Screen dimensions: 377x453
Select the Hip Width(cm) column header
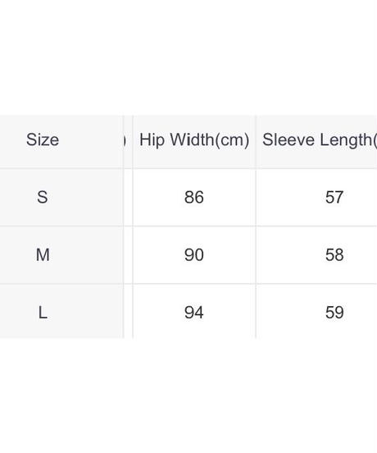coord(194,140)
